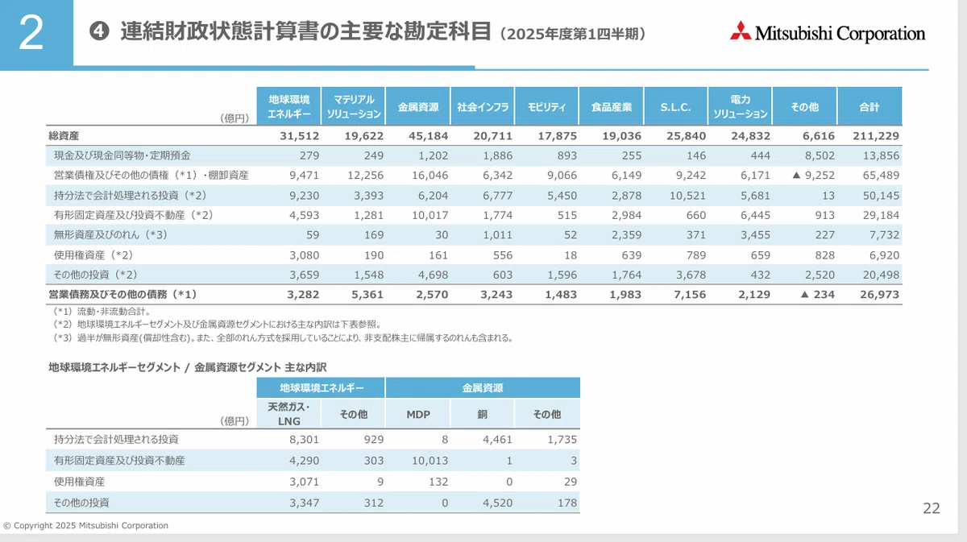Select the value 50,145
This screenshot has width=967, height=542.
(880, 195)
